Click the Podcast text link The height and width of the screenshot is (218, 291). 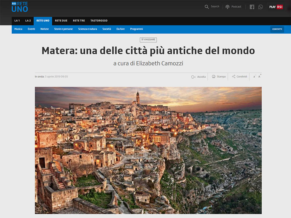click(236, 7)
